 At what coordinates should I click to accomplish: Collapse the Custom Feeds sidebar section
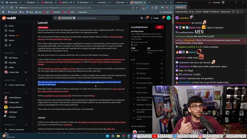pos(26,80)
